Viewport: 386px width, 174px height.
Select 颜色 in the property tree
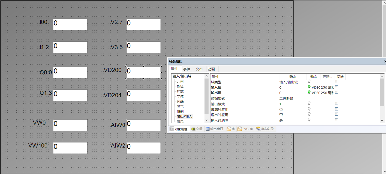pos(180,86)
